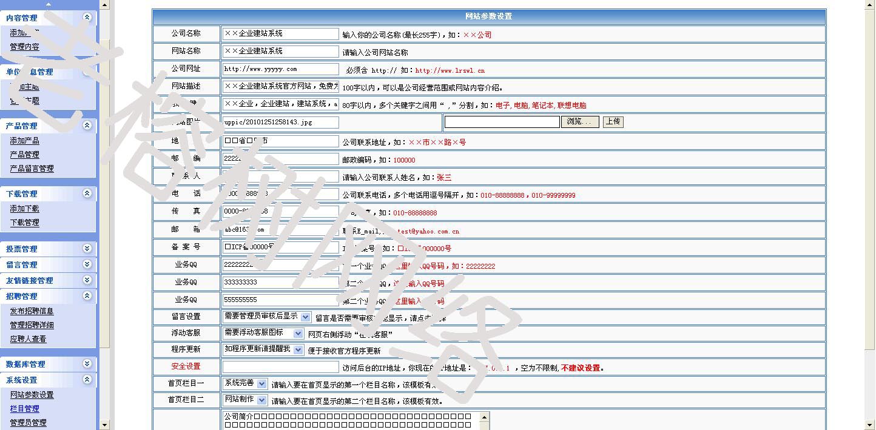Focus the 传真 fax input field
This screenshot has height=430, width=876.
coord(281,212)
